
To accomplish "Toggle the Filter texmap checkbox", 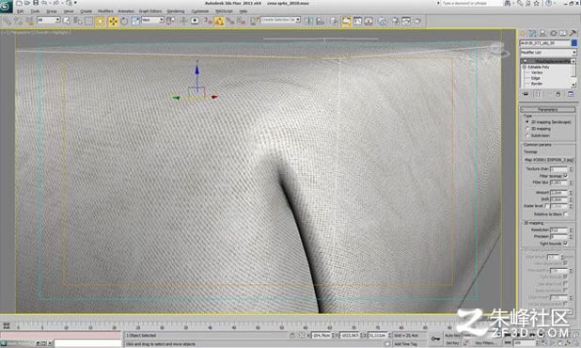I will [565, 176].
